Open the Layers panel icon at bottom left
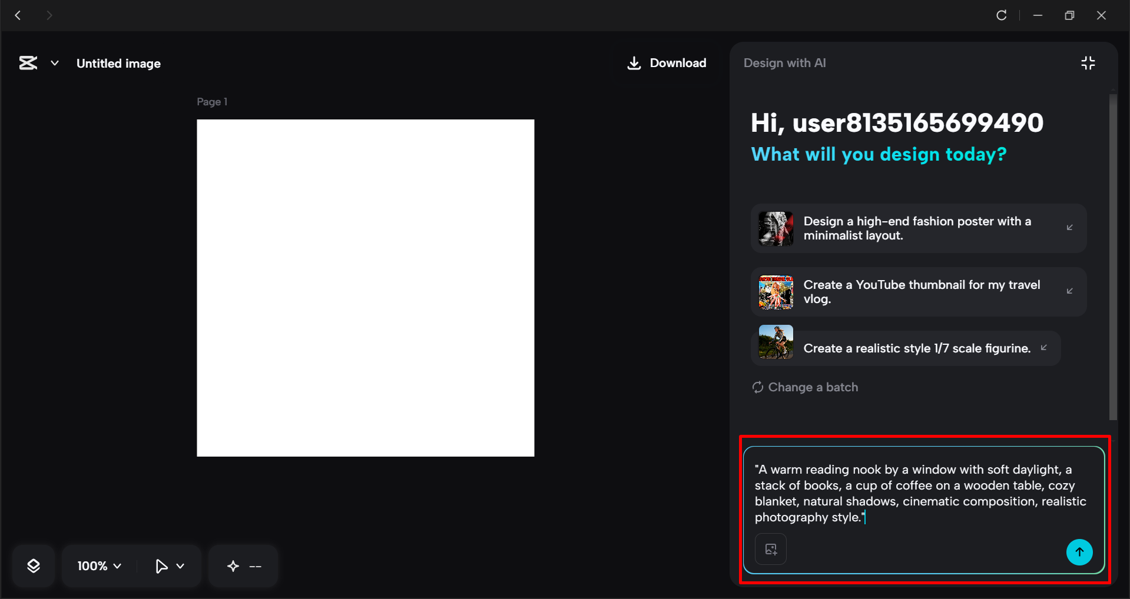The image size is (1130, 599). click(x=34, y=565)
